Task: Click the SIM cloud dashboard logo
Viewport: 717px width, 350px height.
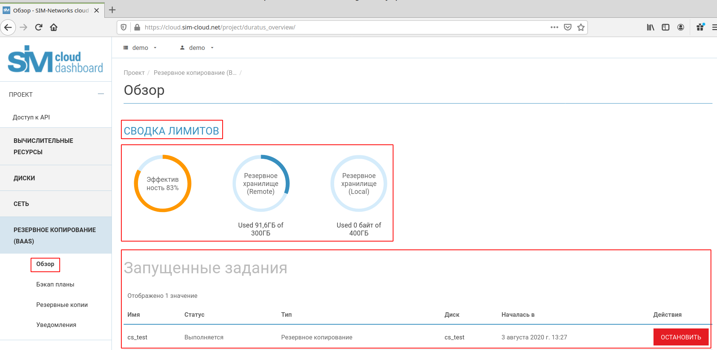Action: [x=55, y=59]
